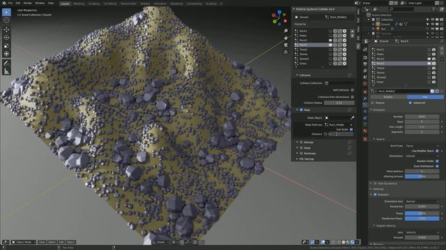The image size is (446, 250).
Task: Select the Emitter particle type button
Action: point(388,97)
